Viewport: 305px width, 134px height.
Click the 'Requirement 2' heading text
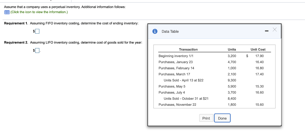(x=16, y=42)
